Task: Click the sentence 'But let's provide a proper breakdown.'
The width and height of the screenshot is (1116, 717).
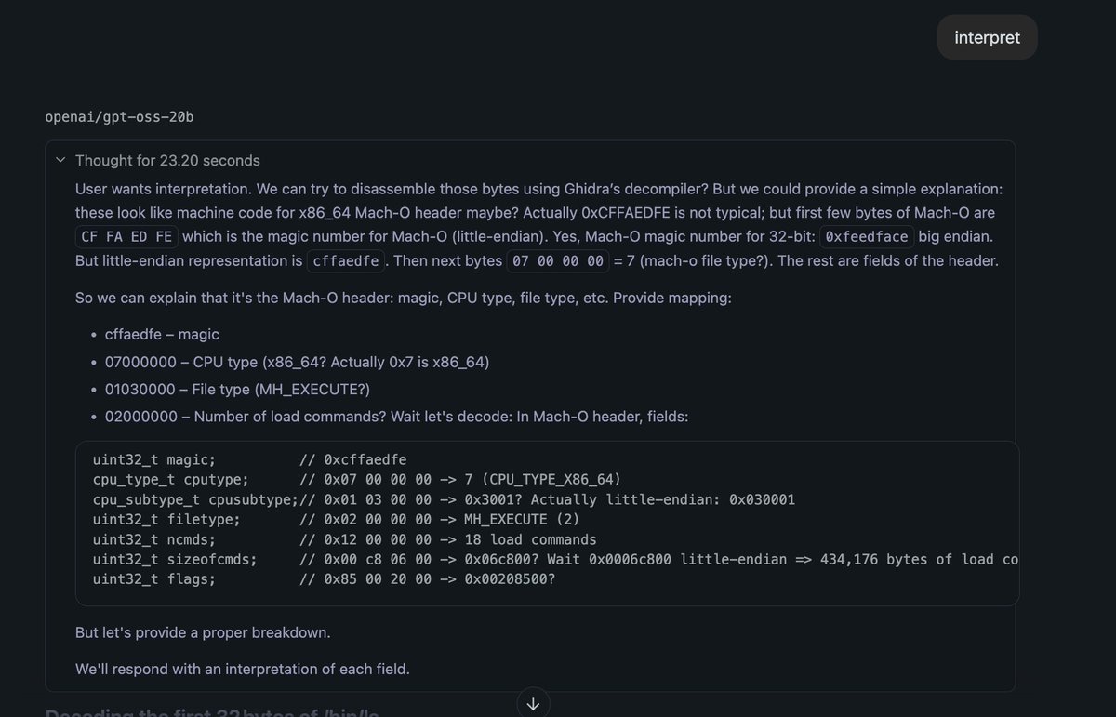Action: [203, 633]
